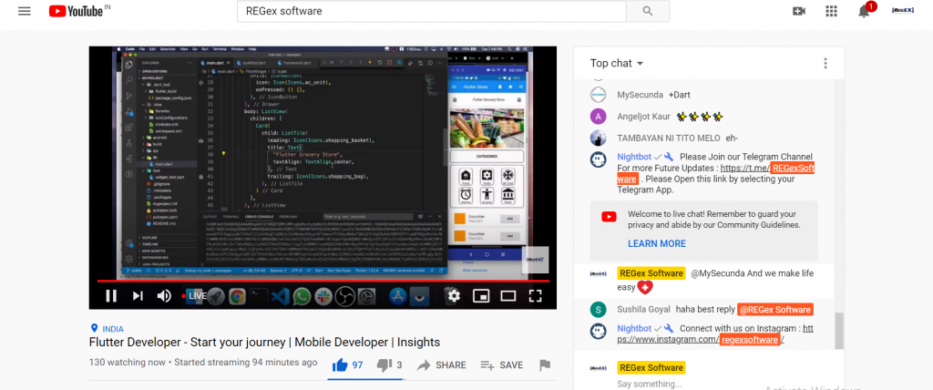Jump to LIVE position
Viewport: 933px width, 390px height.
[x=194, y=295]
